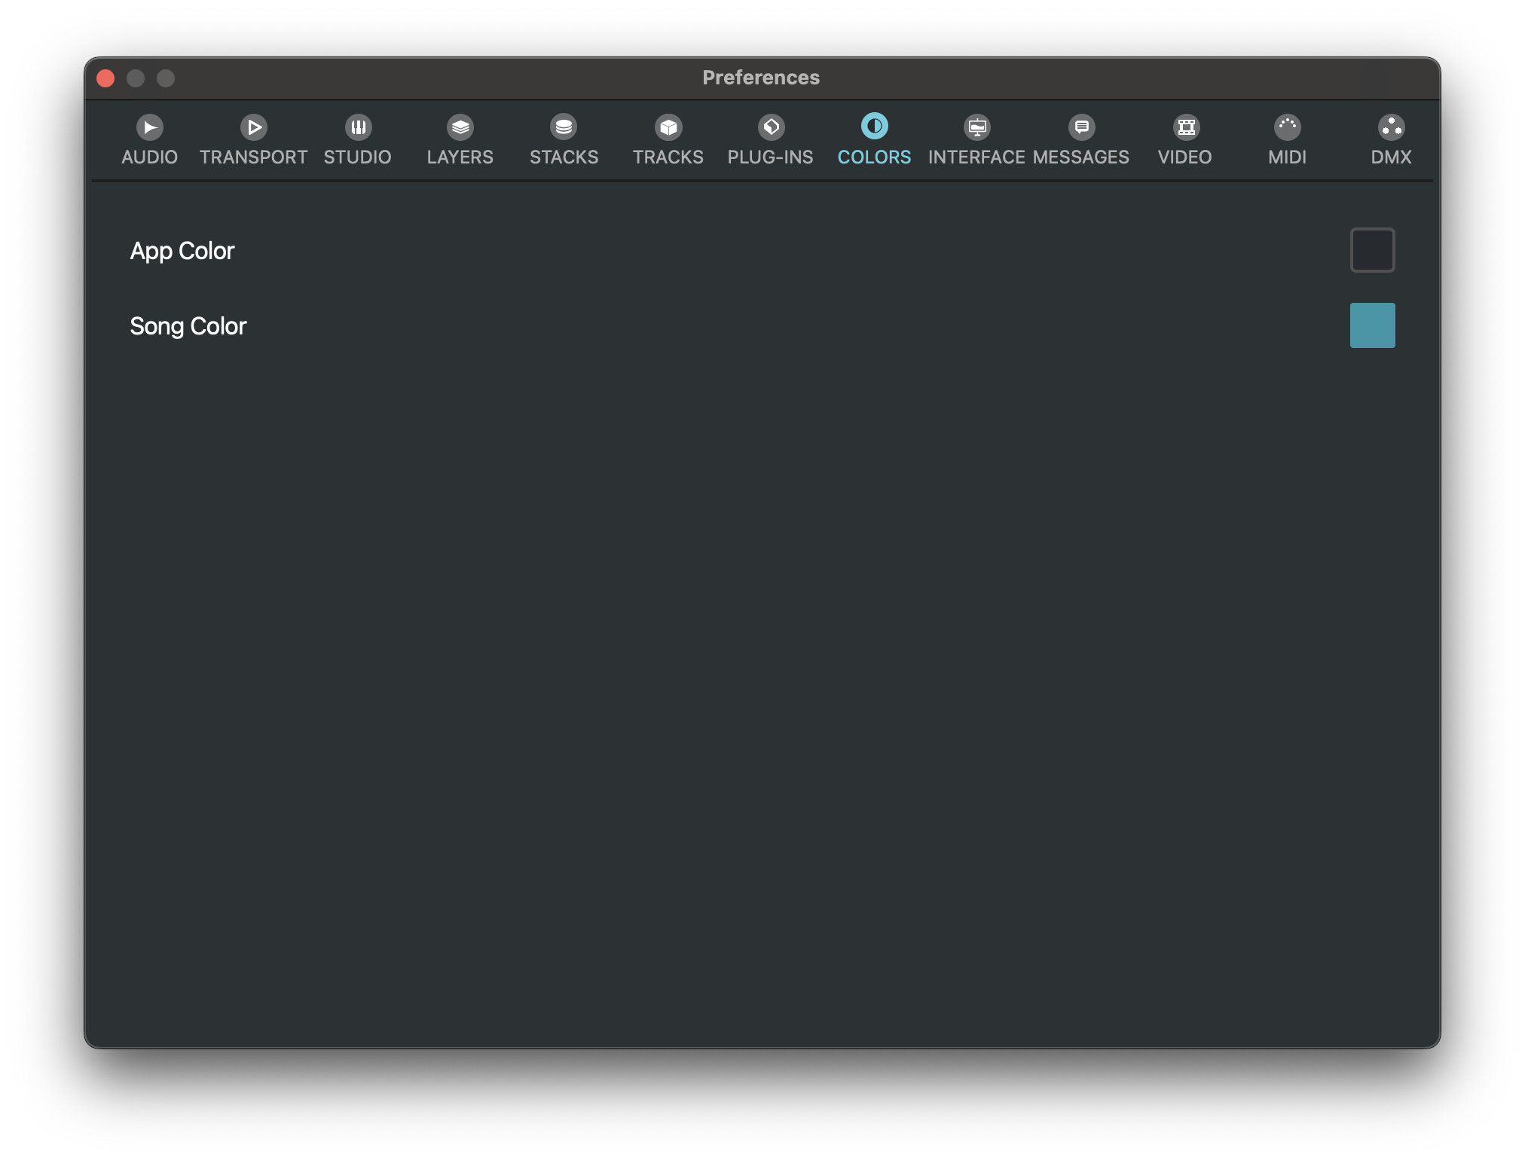Close the Preferences window
The height and width of the screenshot is (1160, 1525).
(x=105, y=78)
